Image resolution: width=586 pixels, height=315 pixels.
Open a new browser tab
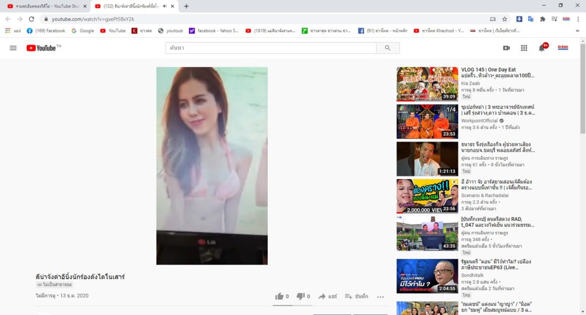click(186, 6)
